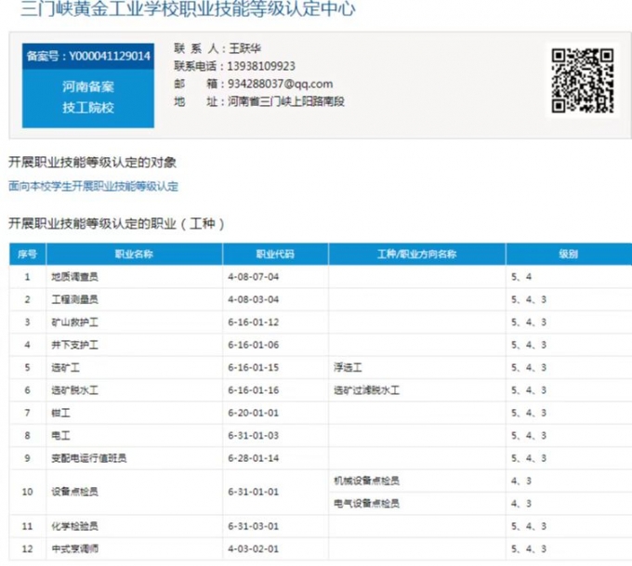The width and height of the screenshot is (632, 566).
Task: Click code 6-20-01-01
Action: coord(253,413)
